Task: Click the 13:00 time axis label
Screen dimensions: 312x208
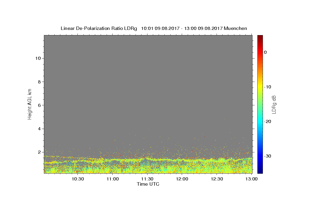Action: point(252,179)
